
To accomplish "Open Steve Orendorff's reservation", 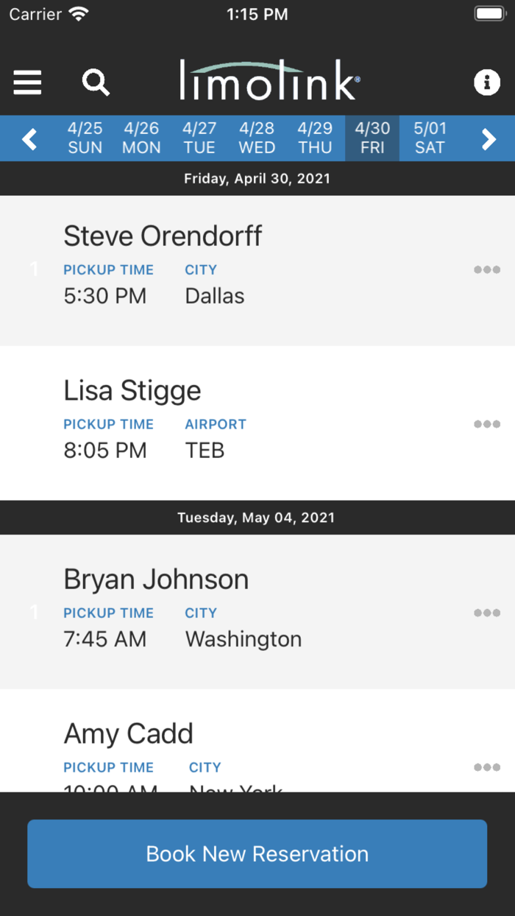I will point(257,270).
